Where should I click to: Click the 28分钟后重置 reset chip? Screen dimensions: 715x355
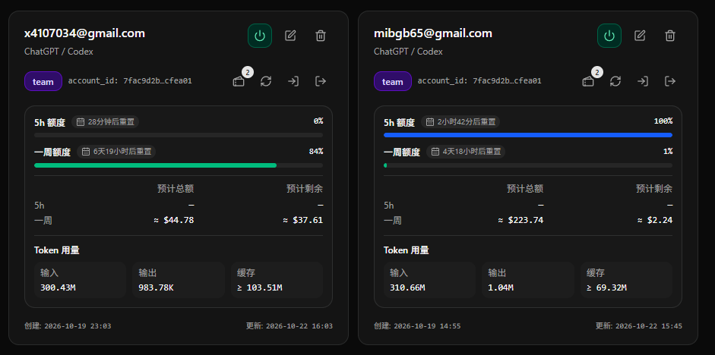[106, 122]
